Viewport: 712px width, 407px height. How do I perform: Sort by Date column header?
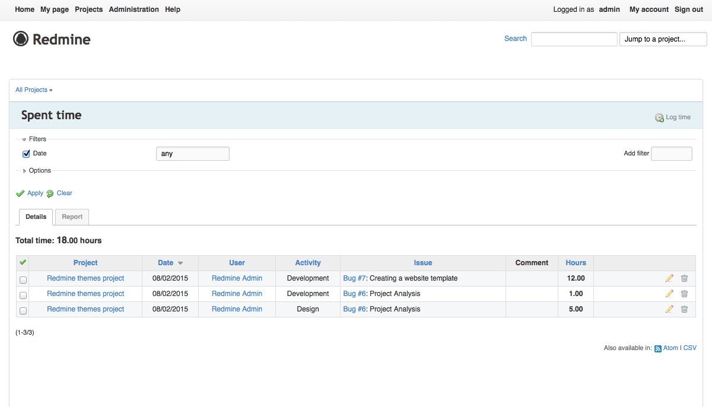(166, 263)
